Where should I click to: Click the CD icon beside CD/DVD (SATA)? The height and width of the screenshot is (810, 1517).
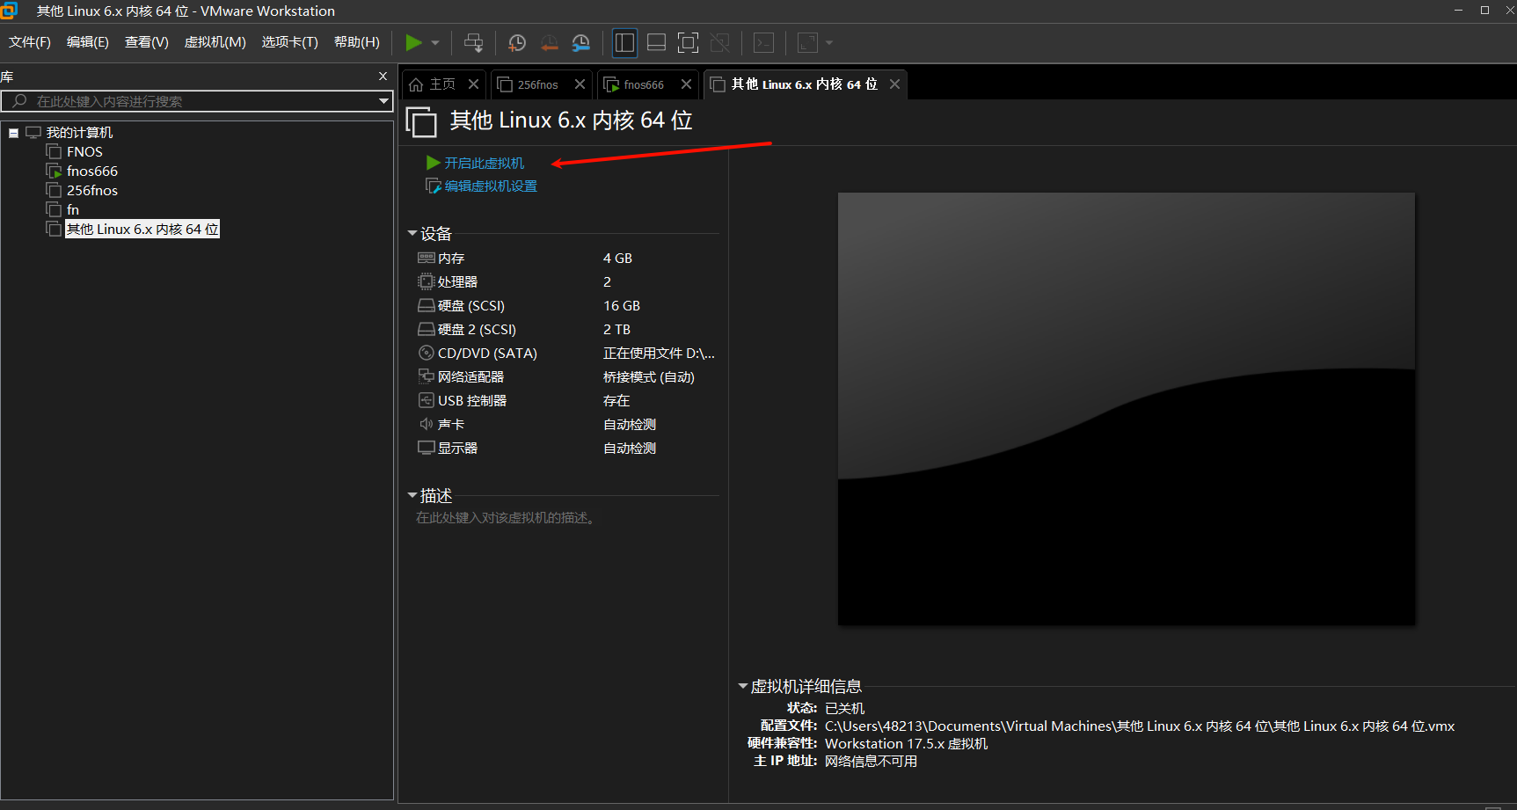(x=426, y=353)
